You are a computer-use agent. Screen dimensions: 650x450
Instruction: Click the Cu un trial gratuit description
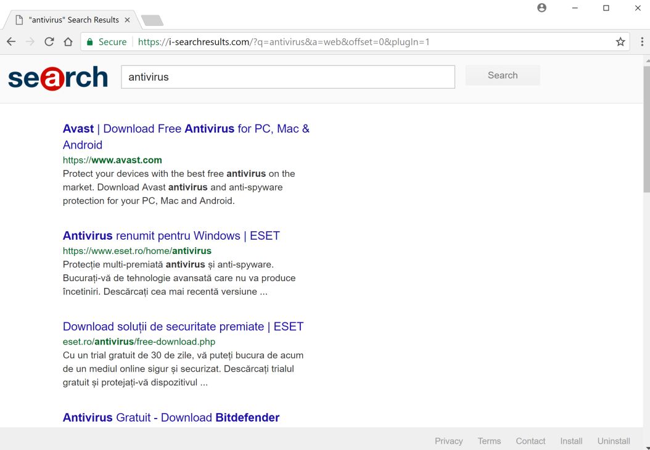click(x=183, y=369)
